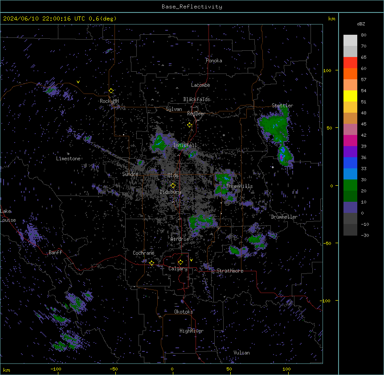Image resolution: width=384 pixels, height=375 pixels.
Task: Pick the red 60-65 dBZ legend swatch
Action: pyautogui.click(x=350, y=63)
